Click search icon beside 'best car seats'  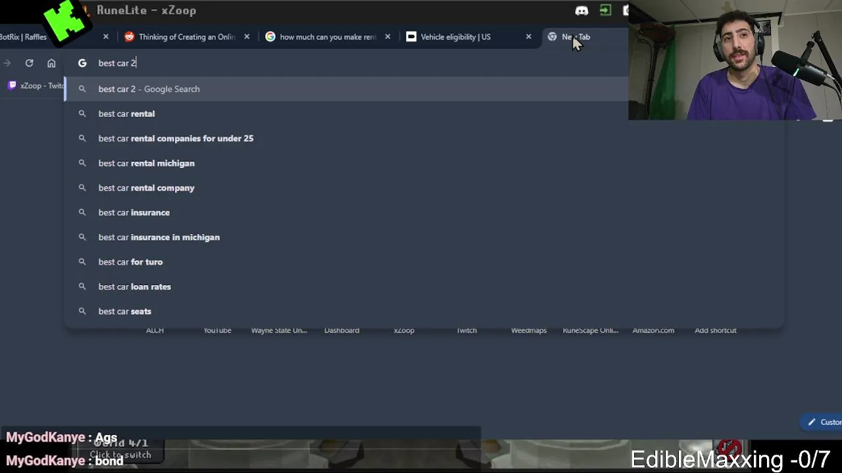coord(82,311)
